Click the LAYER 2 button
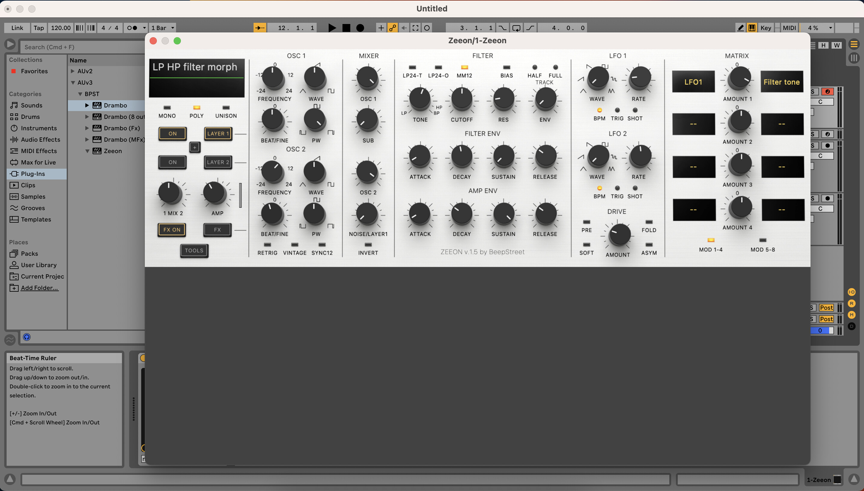This screenshot has height=491, width=864. [218, 162]
